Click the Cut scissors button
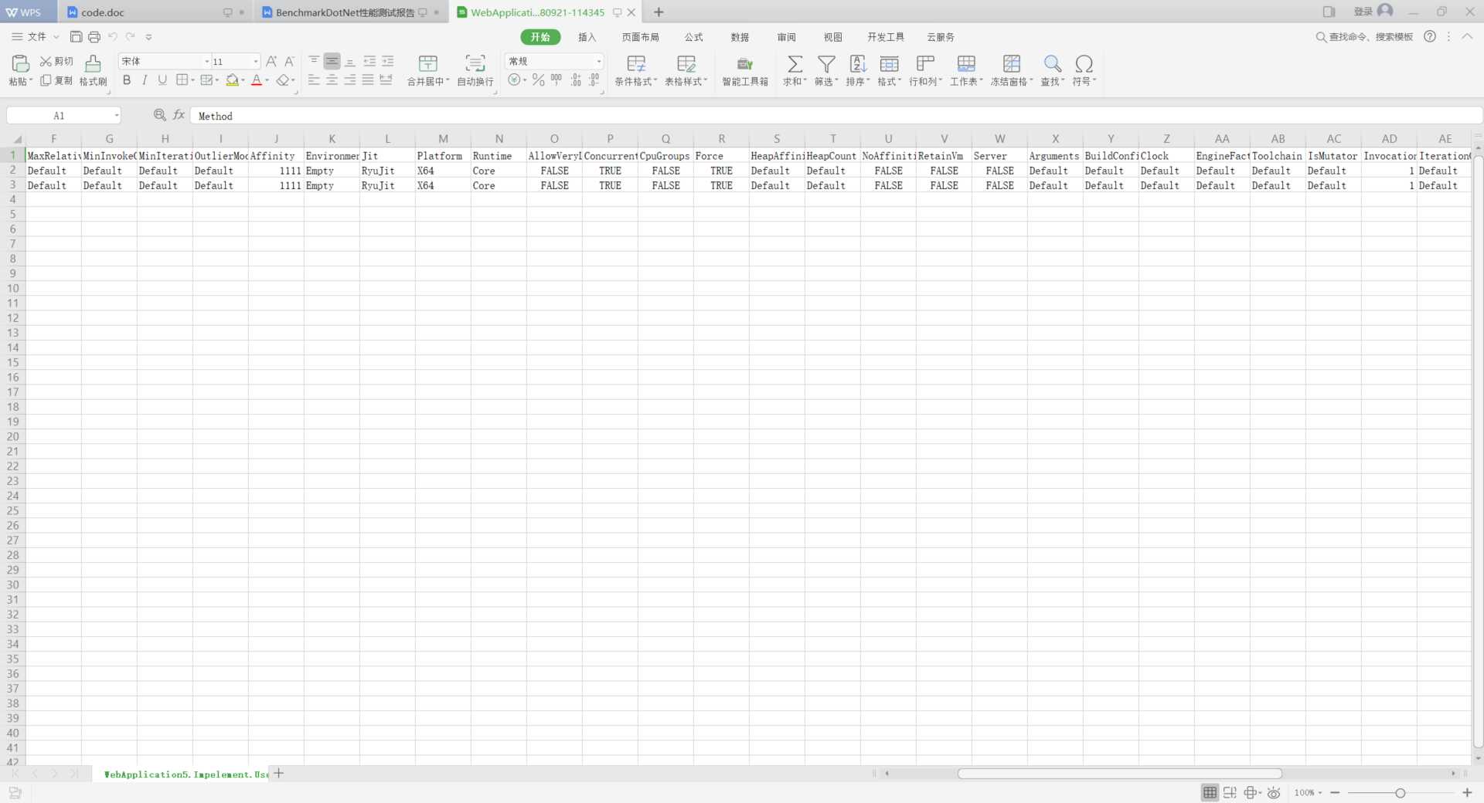1484x803 pixels. pos(56,62)
